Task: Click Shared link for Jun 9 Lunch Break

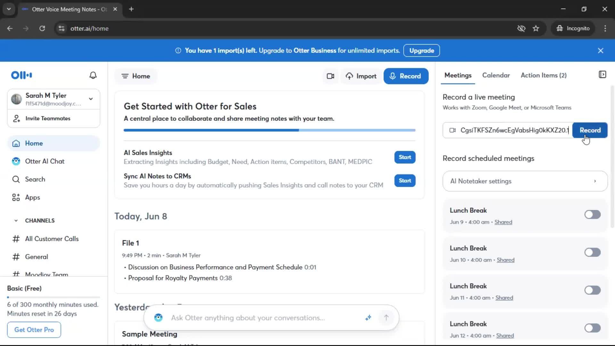Action: 503,222
